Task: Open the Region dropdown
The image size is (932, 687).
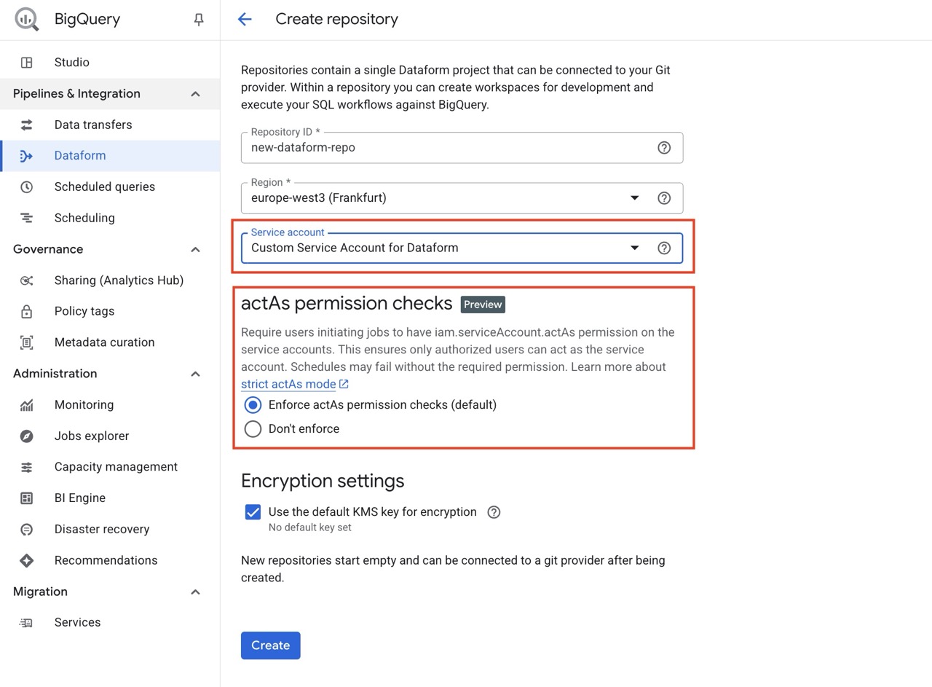Action: coord(634,198)
